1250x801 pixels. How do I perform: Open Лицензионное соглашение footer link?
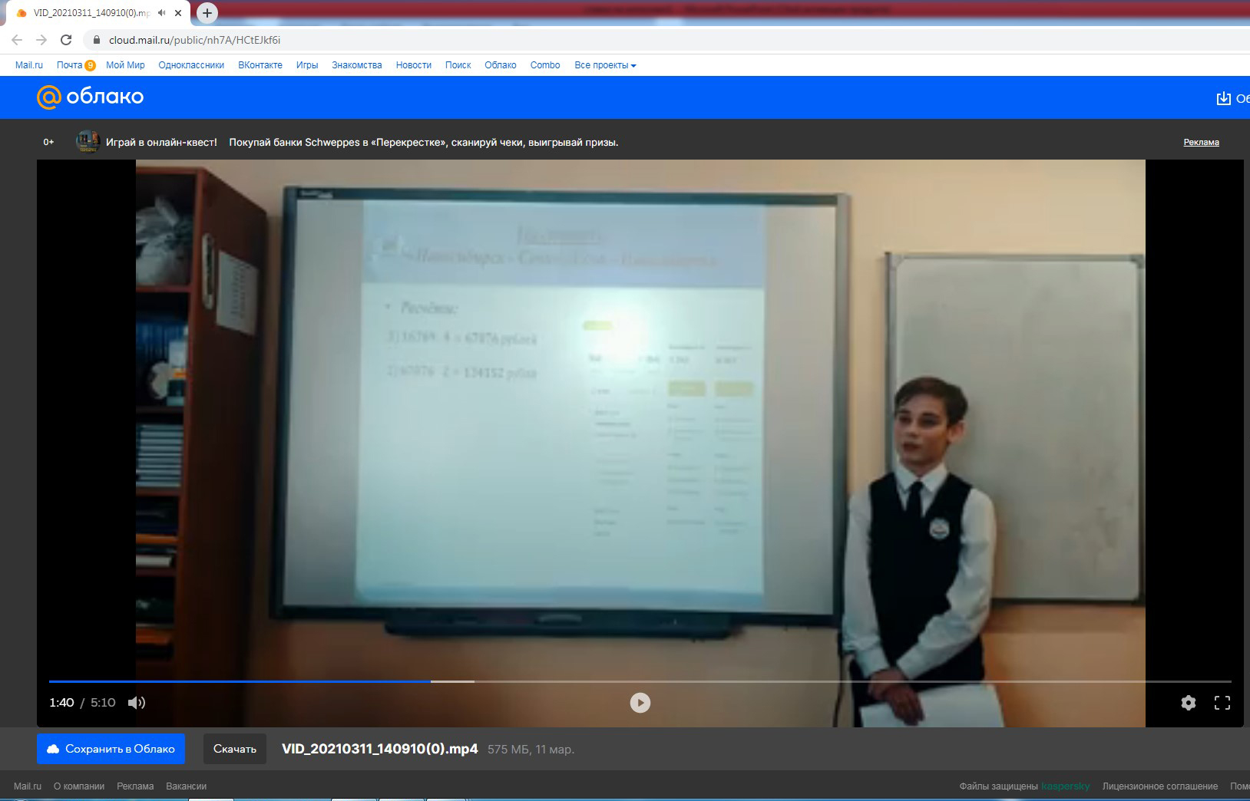[x=1159, y=786]
